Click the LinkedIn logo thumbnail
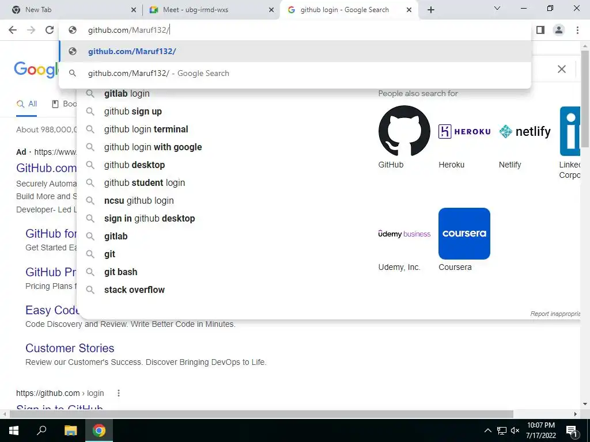Screen dimensions: 590x442 570,131
